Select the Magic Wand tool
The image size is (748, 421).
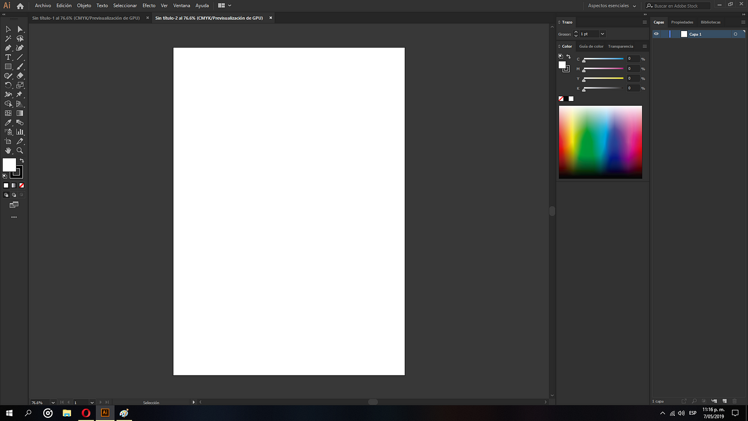pos(8,39)
